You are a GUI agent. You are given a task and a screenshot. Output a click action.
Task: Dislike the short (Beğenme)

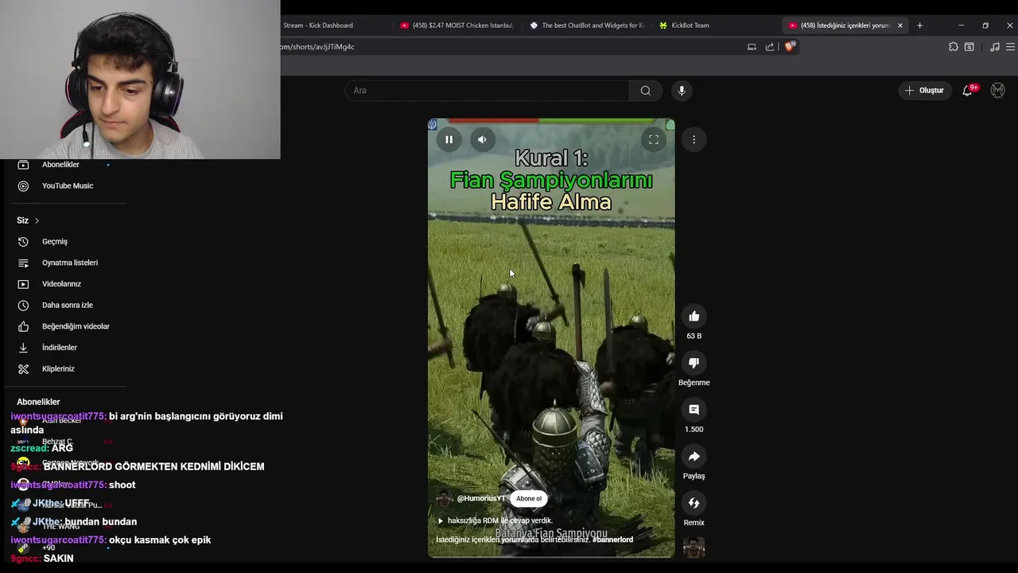point(694,363)
